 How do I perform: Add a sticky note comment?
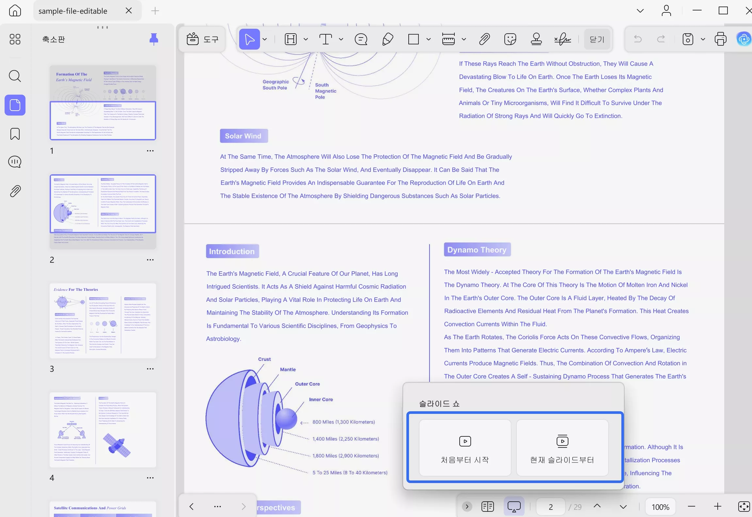(361, 39)
